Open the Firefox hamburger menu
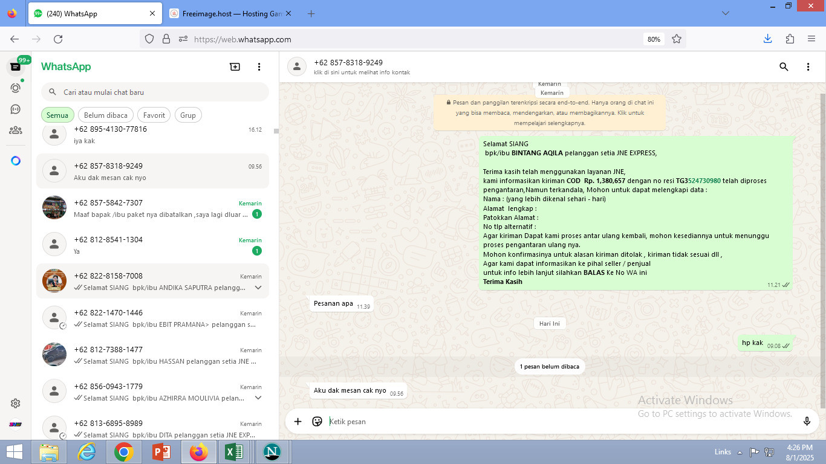 pyautogui.click(x=811, y=39)
